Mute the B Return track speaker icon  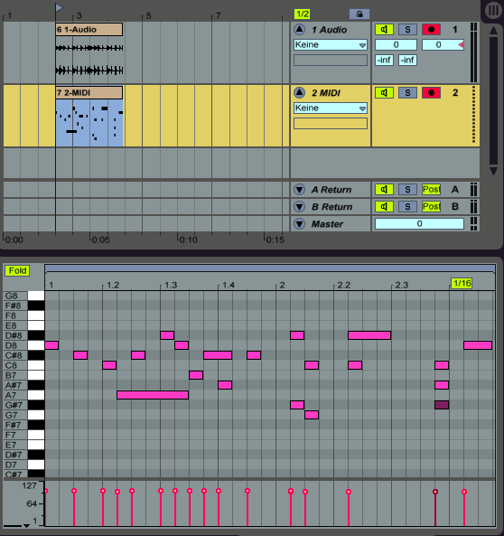tap(384, 206)
